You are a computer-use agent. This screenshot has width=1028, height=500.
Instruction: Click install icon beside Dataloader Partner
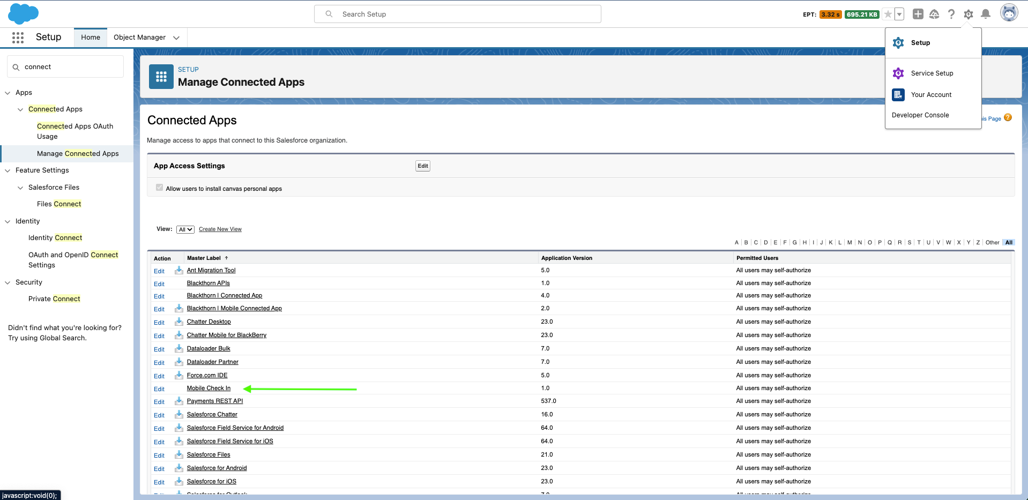[x=179, y=362]
